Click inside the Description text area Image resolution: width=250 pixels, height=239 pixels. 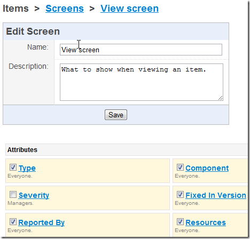pos(142,82)
